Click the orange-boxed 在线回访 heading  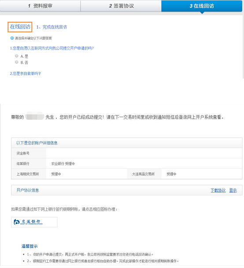(x=20, y=27)
